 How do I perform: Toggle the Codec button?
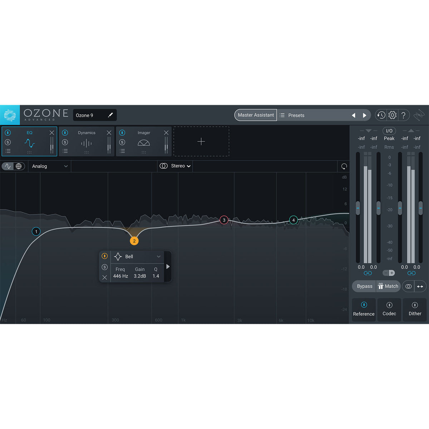(389, 310)
